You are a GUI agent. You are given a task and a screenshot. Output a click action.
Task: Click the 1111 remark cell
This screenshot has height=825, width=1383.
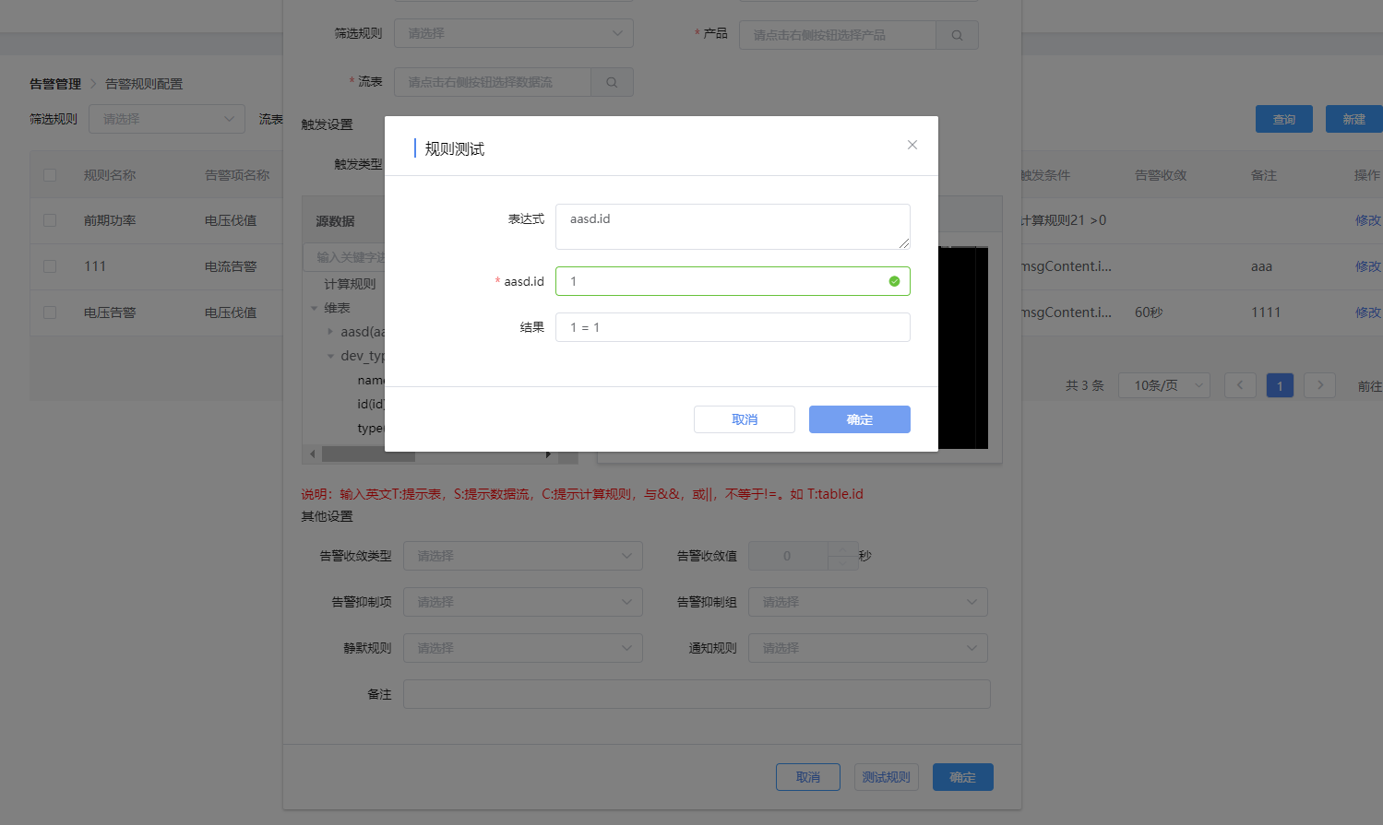click(1266, 312)
